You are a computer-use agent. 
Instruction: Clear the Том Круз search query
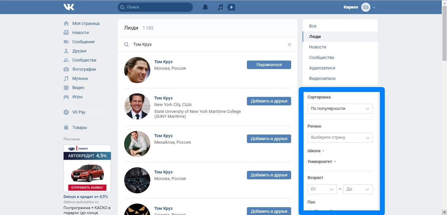289,45
